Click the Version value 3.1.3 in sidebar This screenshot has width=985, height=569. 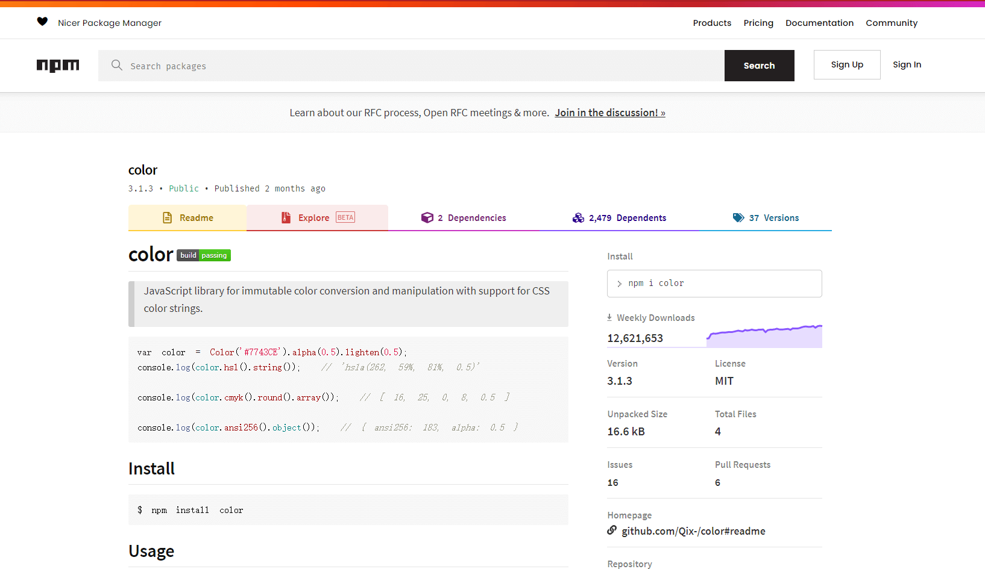620,381
